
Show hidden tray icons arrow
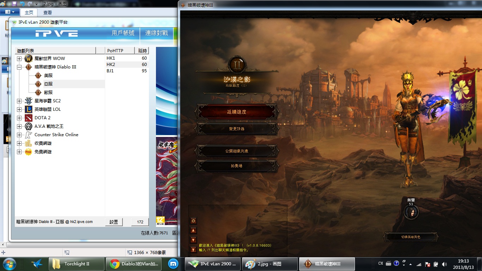click(410, 264)
